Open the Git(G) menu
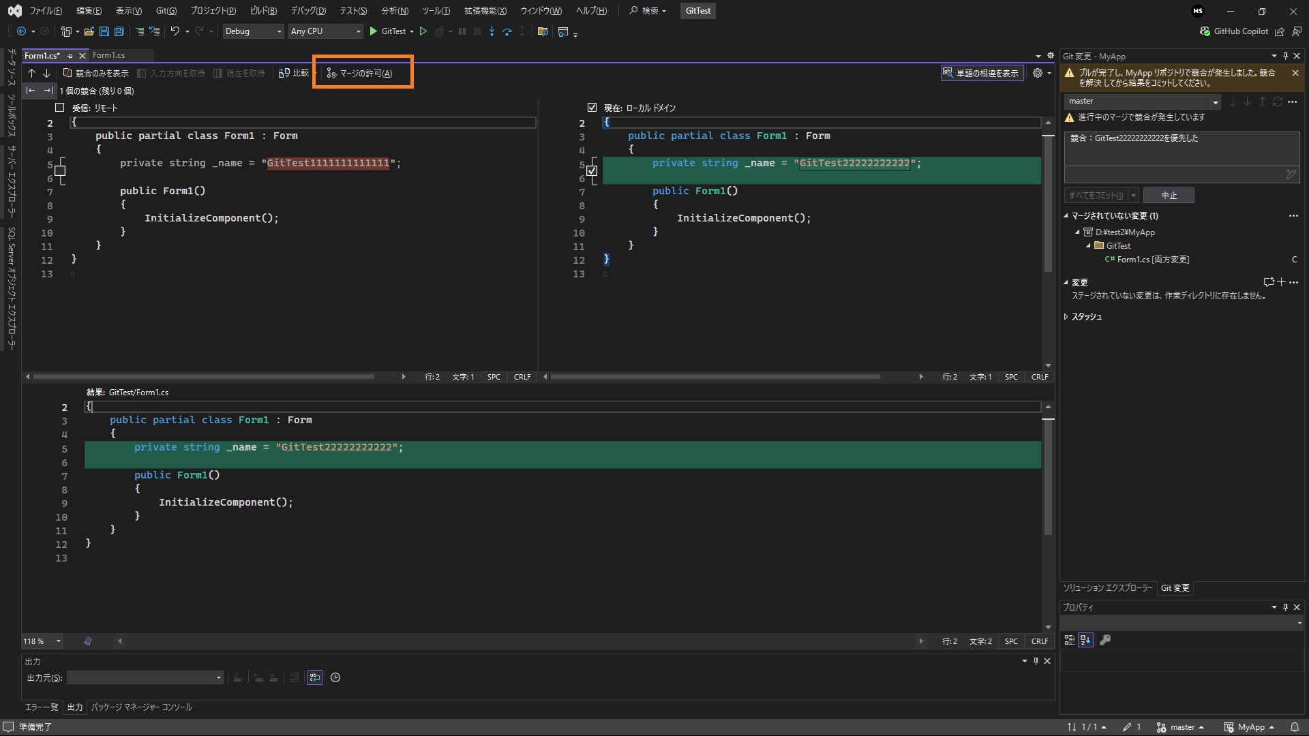The image size is (1309, 736). click(x=166, y=11)
